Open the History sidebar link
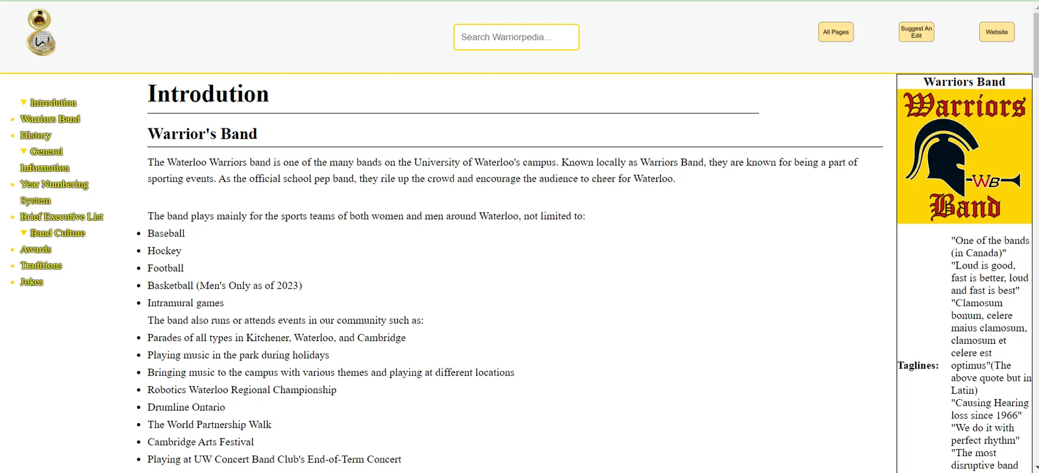This screenshot has height=473, width=1039. [x=35, y=135]
